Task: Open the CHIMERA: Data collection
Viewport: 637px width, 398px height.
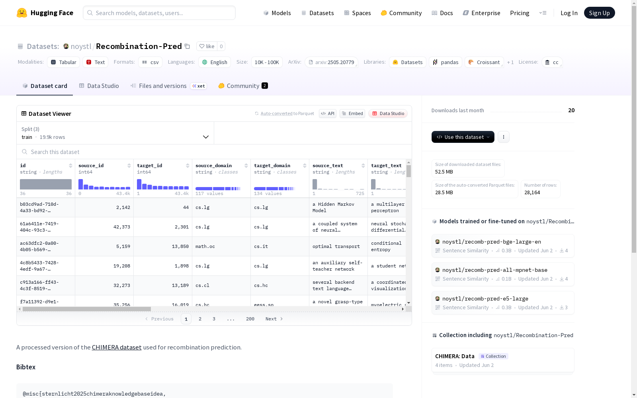Action: coord(503,360)
